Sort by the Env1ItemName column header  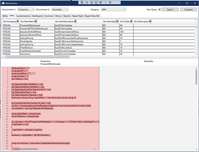pos(27,21)
